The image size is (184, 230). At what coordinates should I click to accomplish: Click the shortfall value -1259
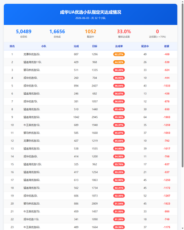click(167, 125)
